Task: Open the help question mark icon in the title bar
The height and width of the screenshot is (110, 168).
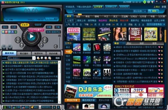Action: tap(148, 2)
